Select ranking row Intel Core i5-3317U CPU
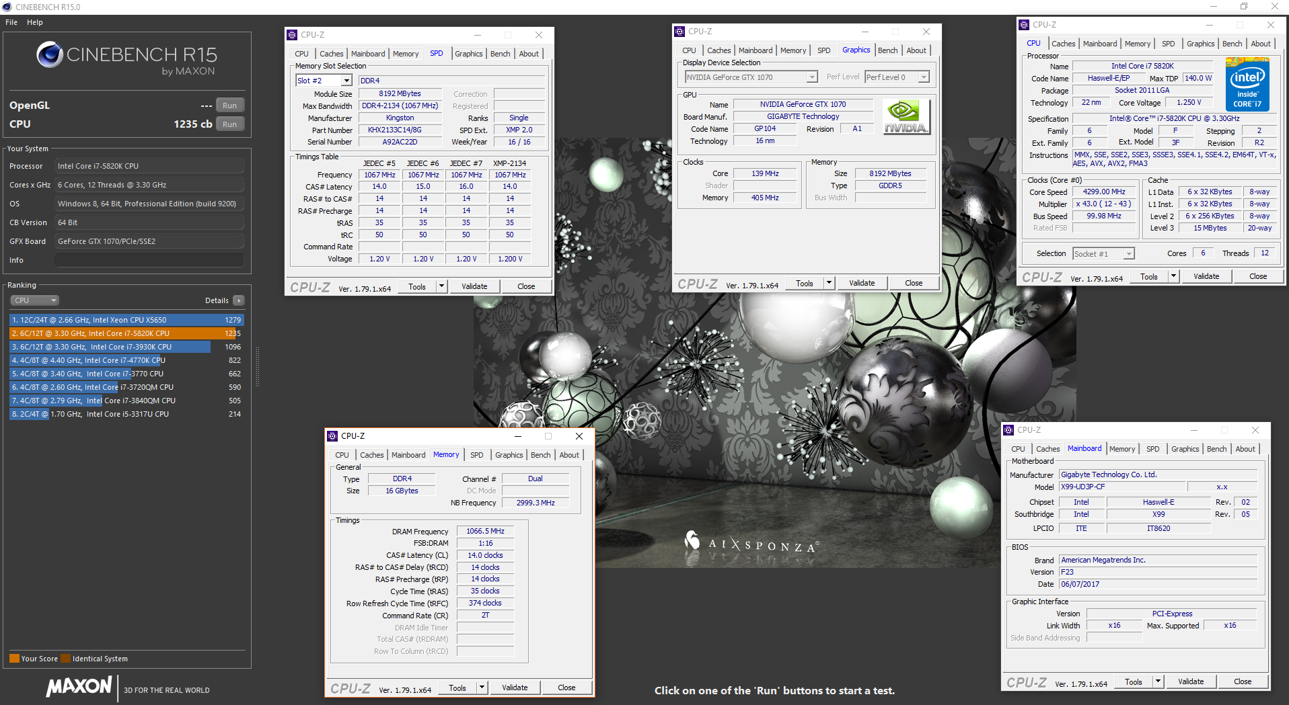 pos(126,414)
